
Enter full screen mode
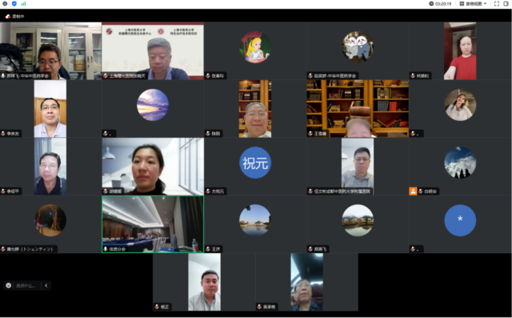coord(497,3)
